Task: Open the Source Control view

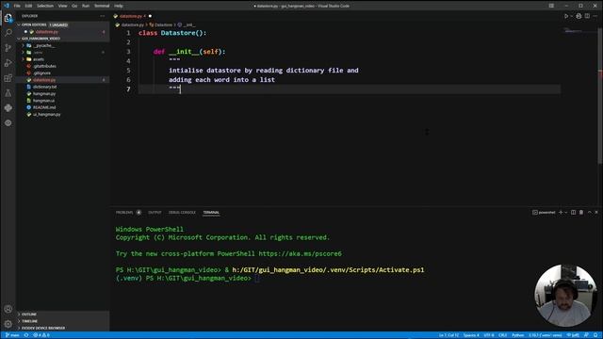Action: [x=8, y=48]
